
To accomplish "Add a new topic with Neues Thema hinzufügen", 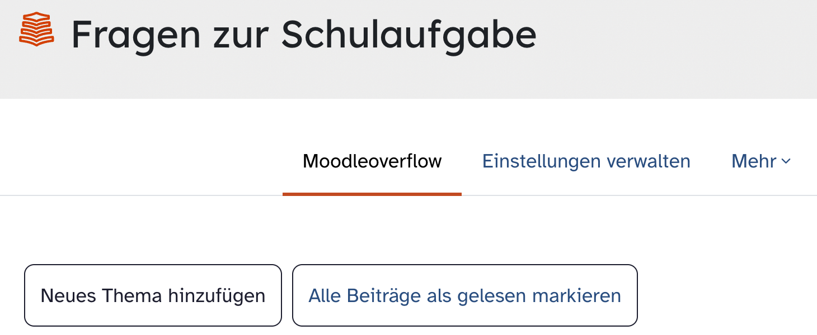I will [x=153, y=295].
